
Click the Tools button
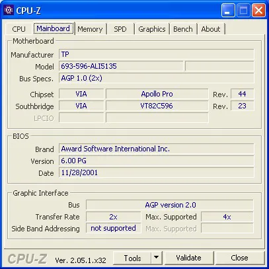(132, 258)
